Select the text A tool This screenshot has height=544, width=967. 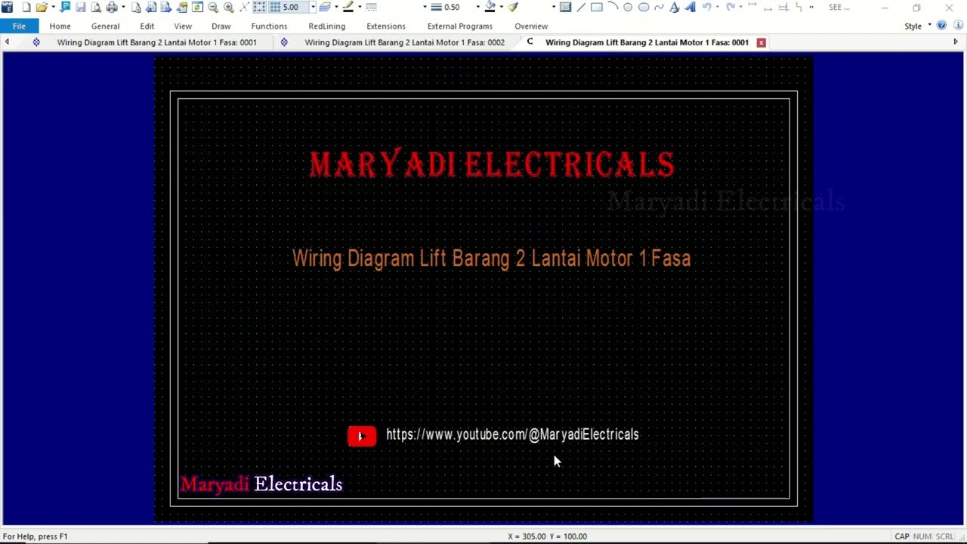click(x=675, y=7)
